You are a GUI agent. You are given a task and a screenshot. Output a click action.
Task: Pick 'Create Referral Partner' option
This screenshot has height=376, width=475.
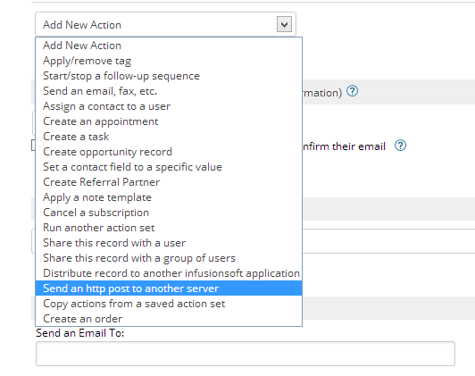[169, 182]
